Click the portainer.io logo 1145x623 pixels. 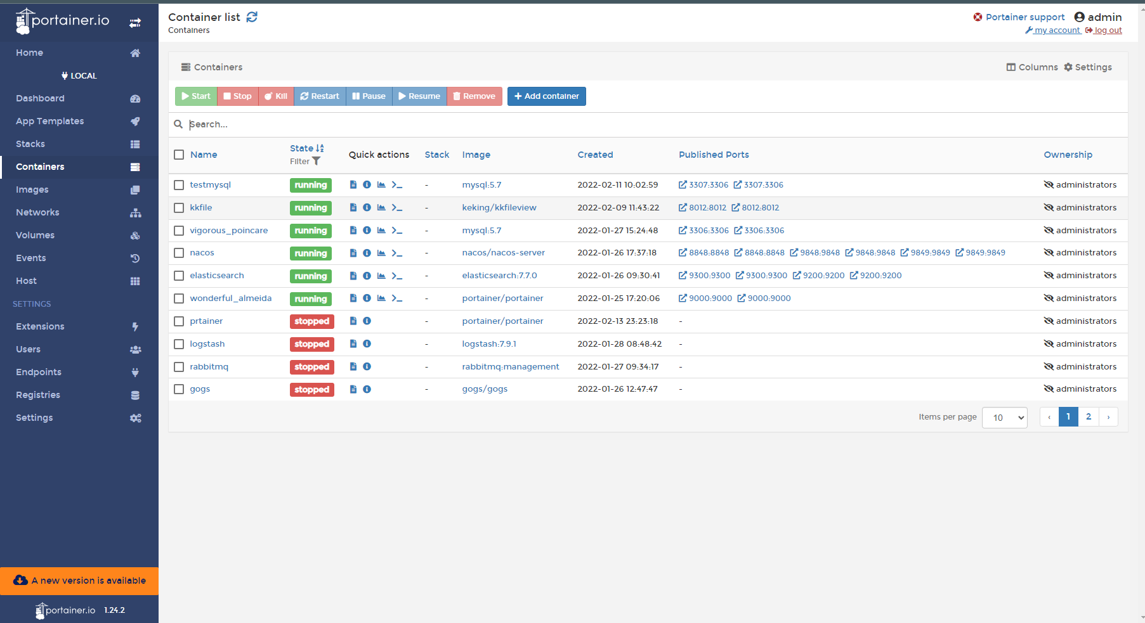pos(63,21)
